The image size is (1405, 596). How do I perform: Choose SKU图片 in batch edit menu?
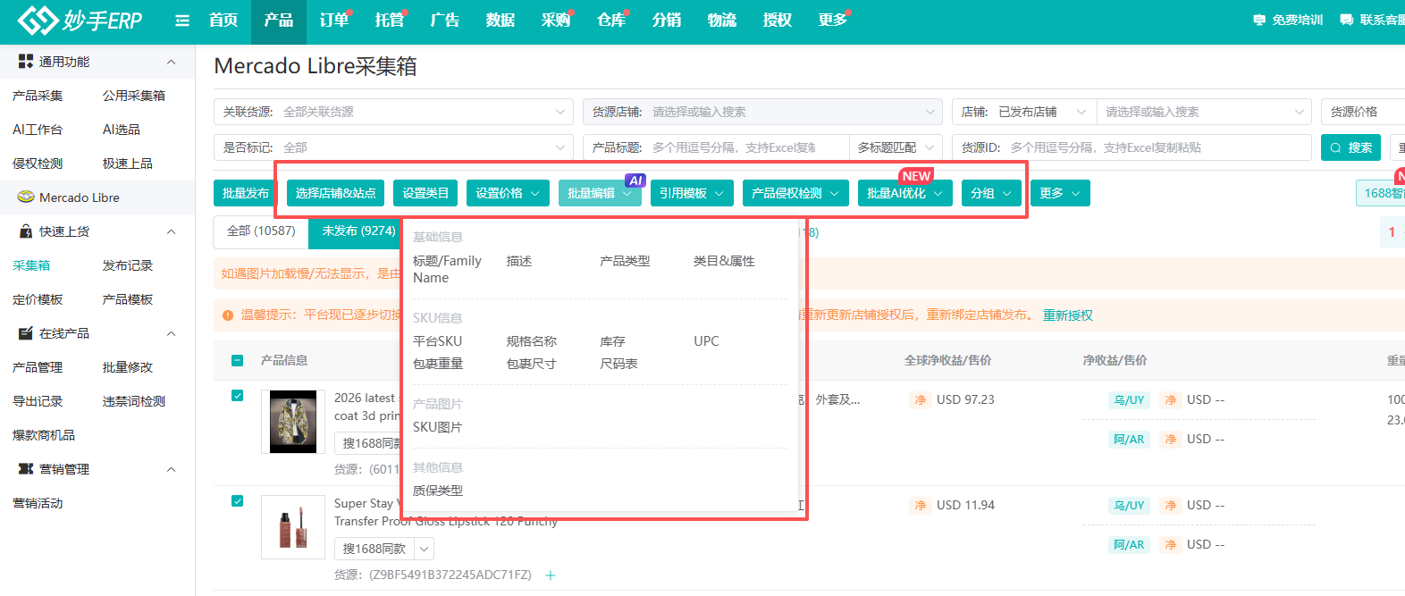point(438,427)
